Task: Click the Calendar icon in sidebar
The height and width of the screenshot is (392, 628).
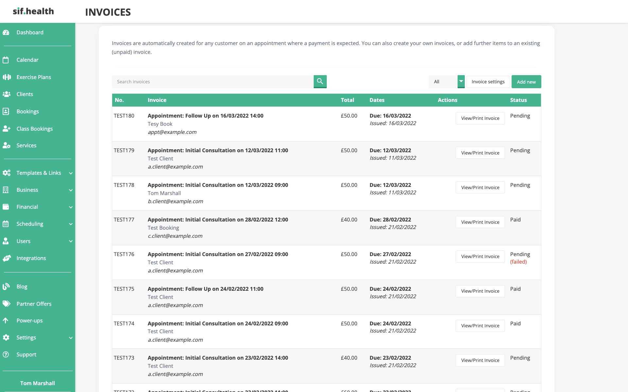Action: pyautogui.click(x=6, y=60)
